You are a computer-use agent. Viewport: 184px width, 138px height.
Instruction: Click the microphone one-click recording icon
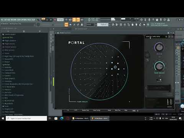coord(149,20)
